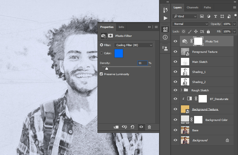This screenshot has height=155, width=238.
Task: Open the Actions play button panel icon
Action: (x=165, y=18)
